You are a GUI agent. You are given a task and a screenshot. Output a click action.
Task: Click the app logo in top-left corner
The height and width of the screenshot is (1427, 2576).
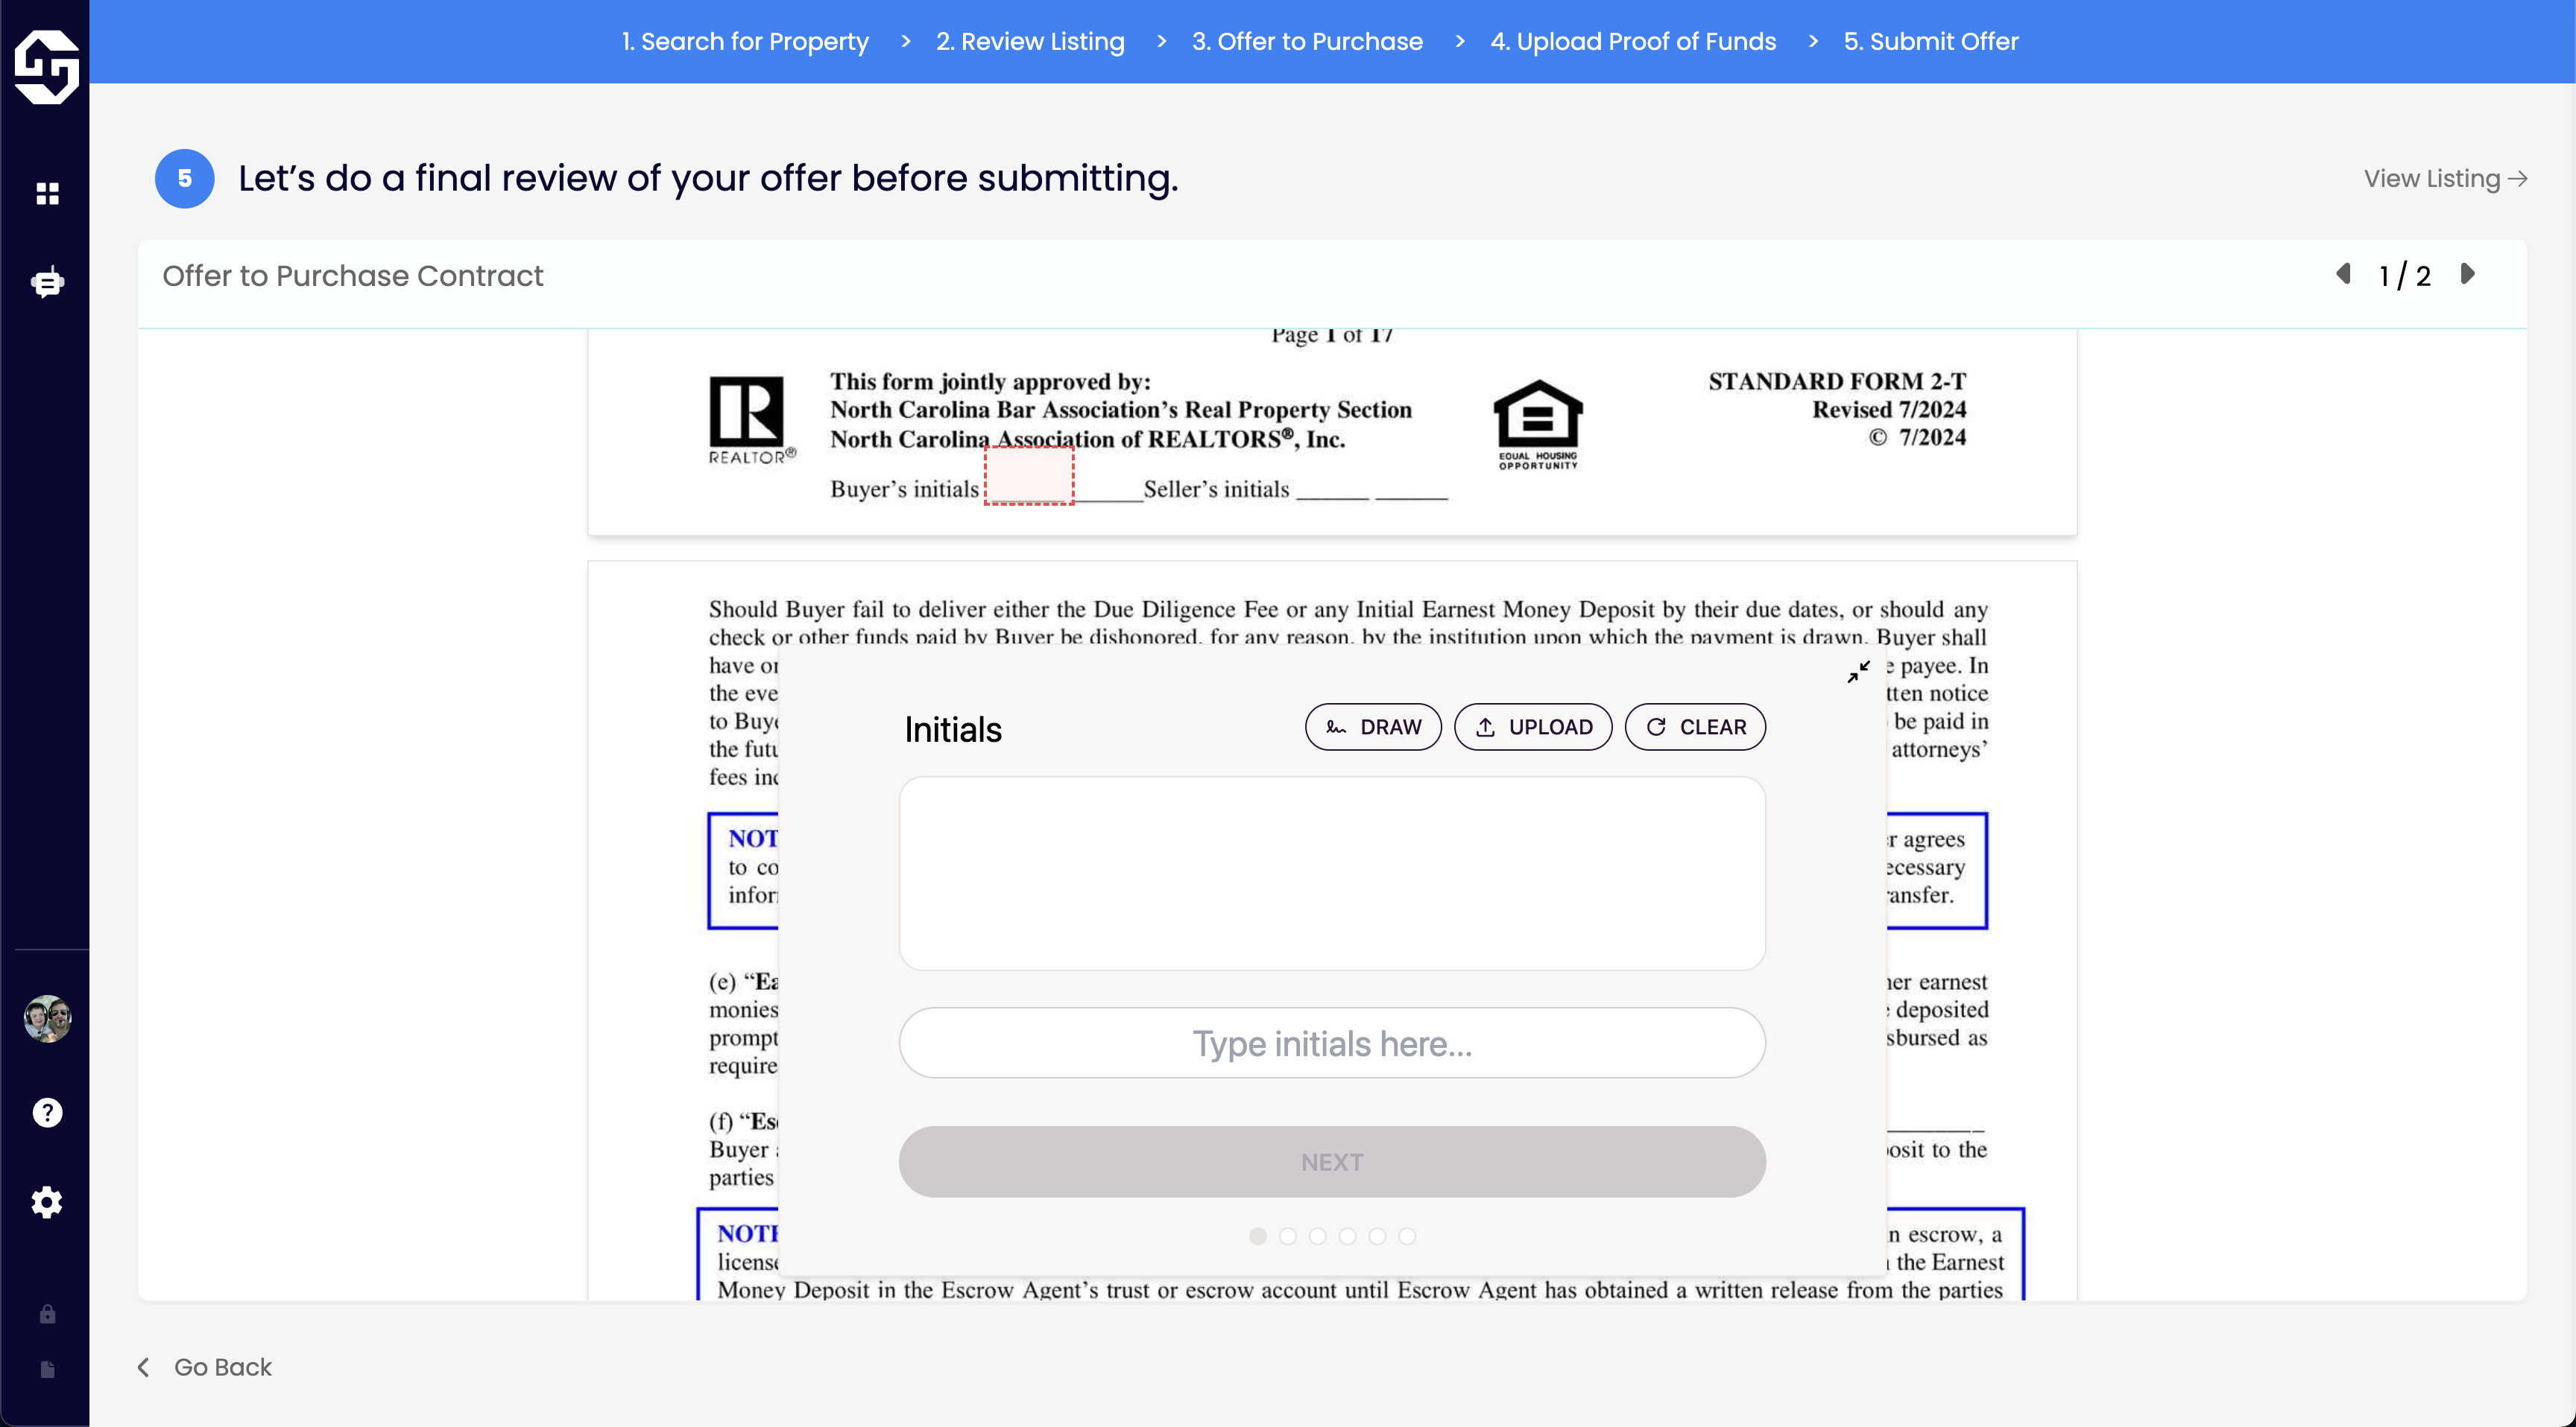[46, 66]
